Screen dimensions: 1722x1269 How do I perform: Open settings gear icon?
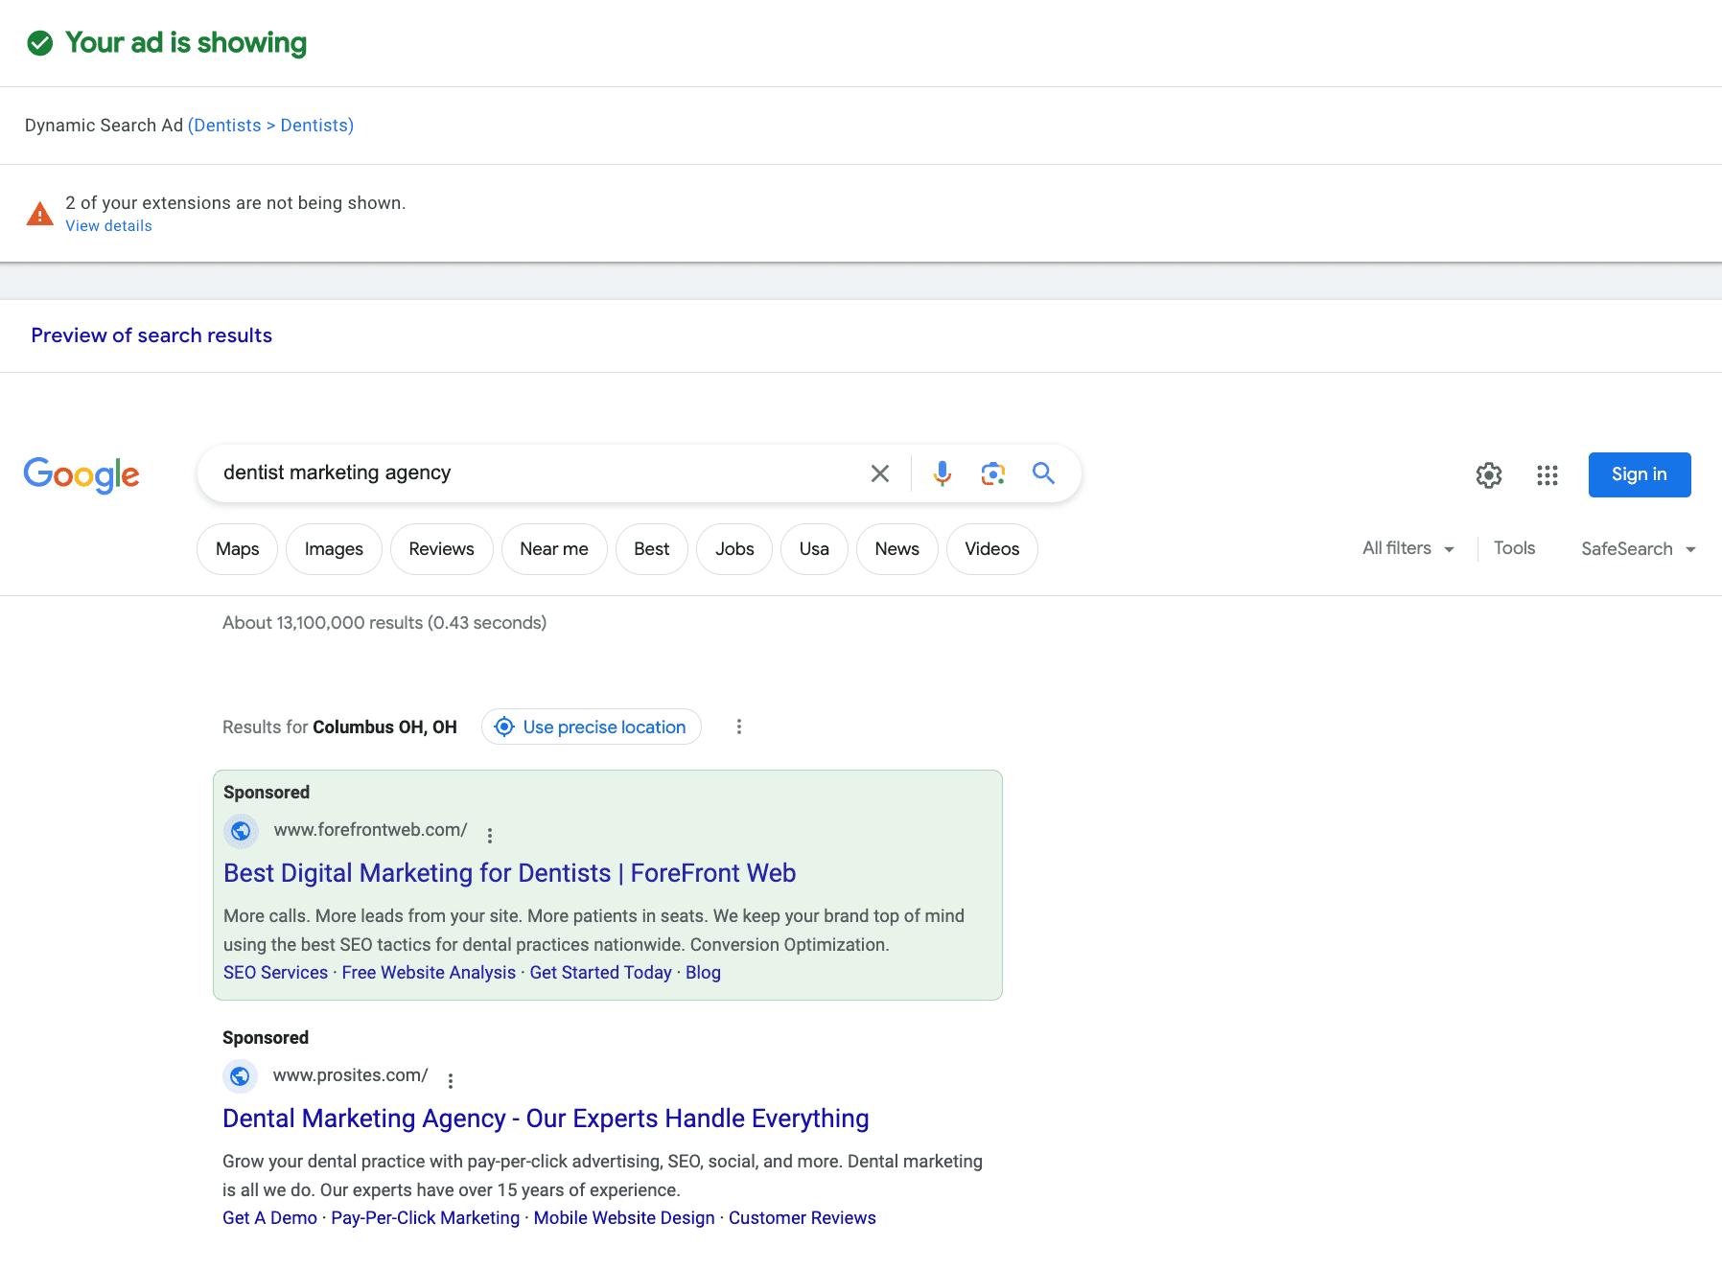point(1489,475)
